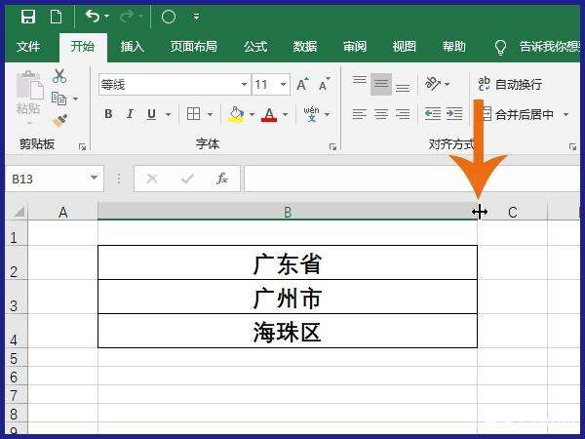The height and width of the screenshot is (439, 585).
Task: Select the 开始 ribbon tab
Action: (x=83, y=47)
